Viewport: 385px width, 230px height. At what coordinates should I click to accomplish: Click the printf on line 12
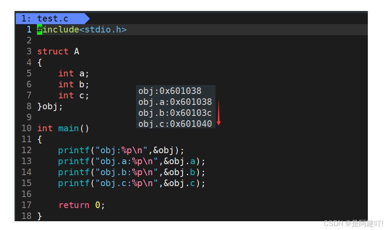[x=73, y=151]
